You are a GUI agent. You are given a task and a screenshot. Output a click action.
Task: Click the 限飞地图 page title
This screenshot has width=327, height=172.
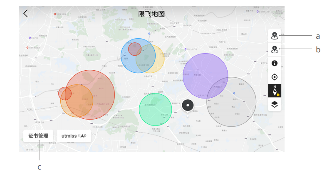point(151,14)
